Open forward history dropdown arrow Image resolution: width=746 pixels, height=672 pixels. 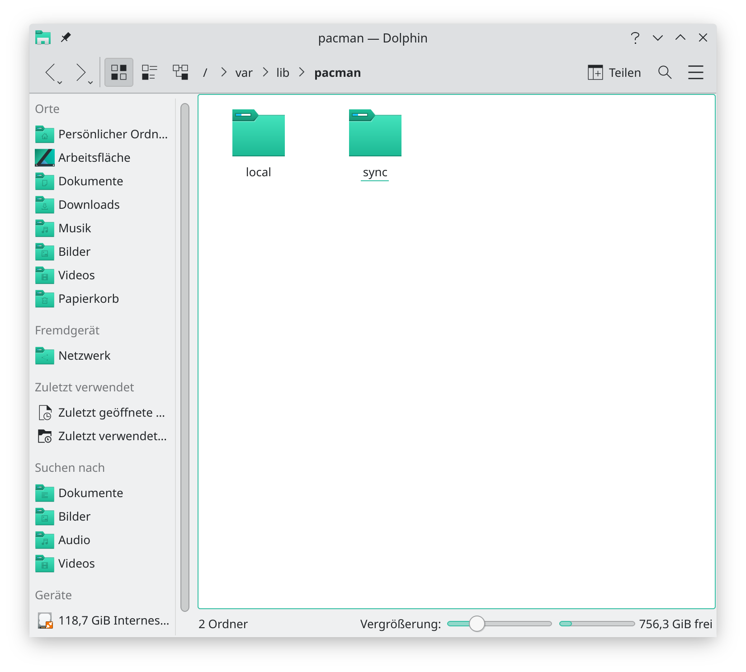(x=90, y=82)
